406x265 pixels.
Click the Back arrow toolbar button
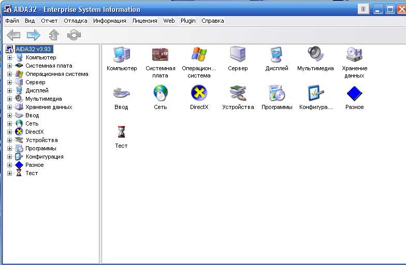13,35
